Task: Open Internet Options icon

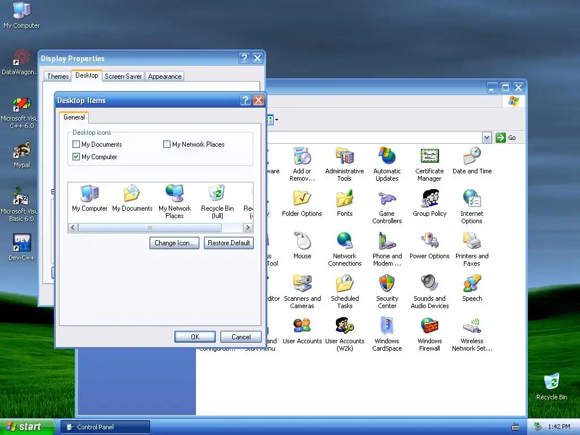Action: click(472, 207)
